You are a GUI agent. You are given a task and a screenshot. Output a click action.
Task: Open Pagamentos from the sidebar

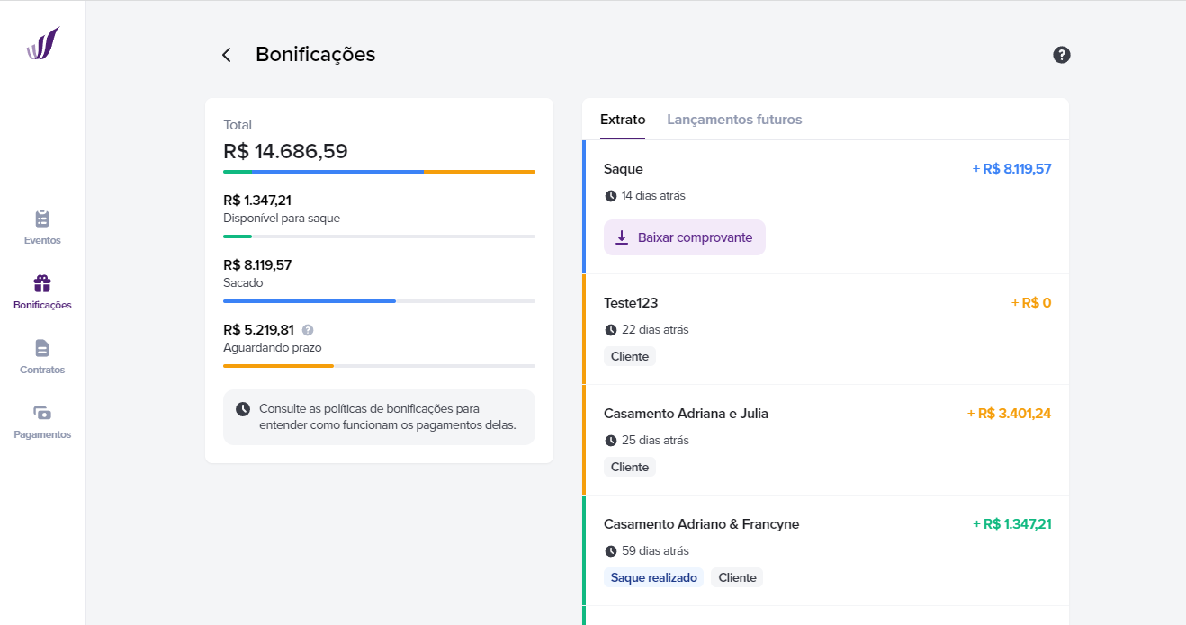(42, 422)
